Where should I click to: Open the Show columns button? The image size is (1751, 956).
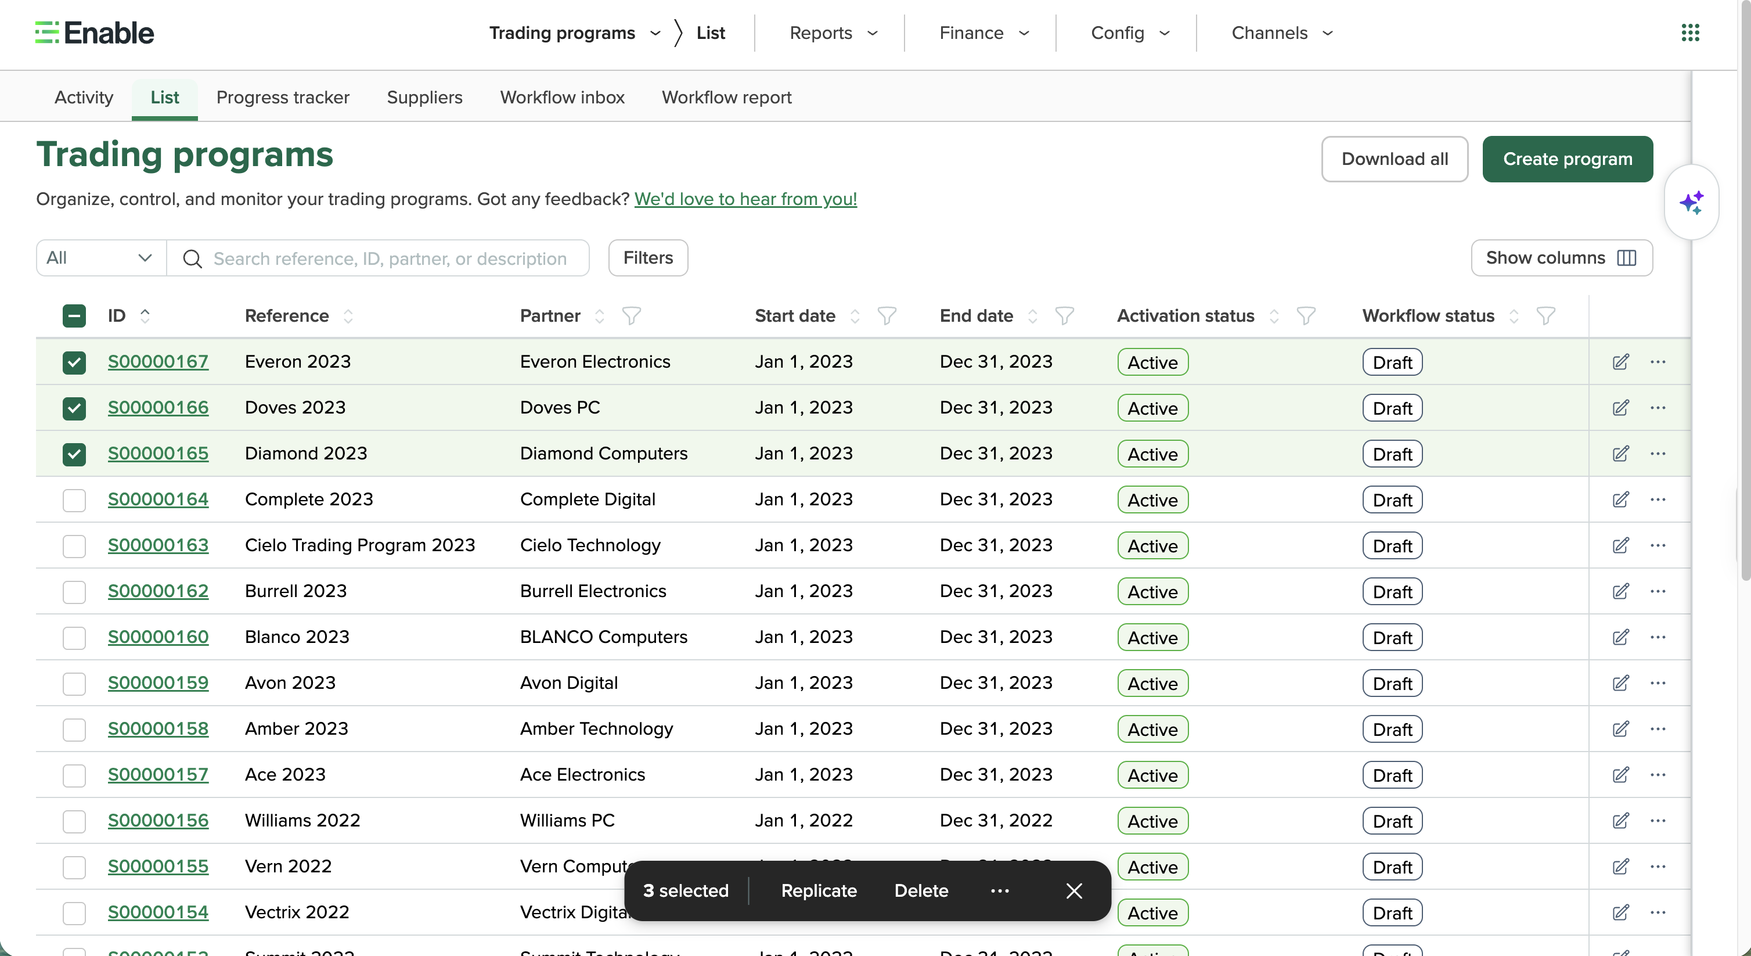[x=1561, y=258]
